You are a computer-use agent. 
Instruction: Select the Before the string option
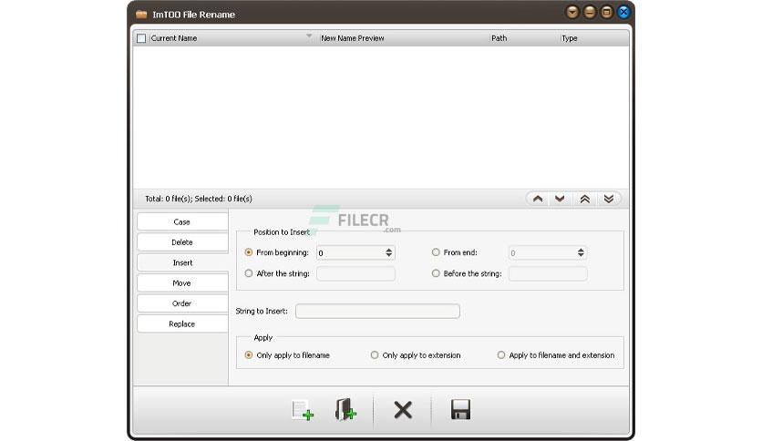pos(436,273)
